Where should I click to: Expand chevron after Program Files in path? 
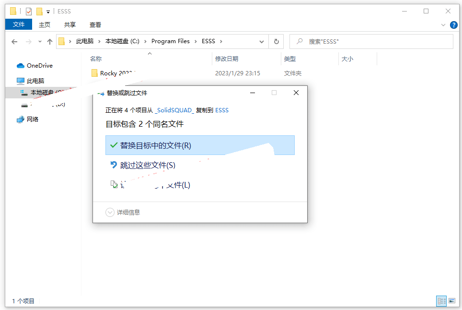pos(196,41)
